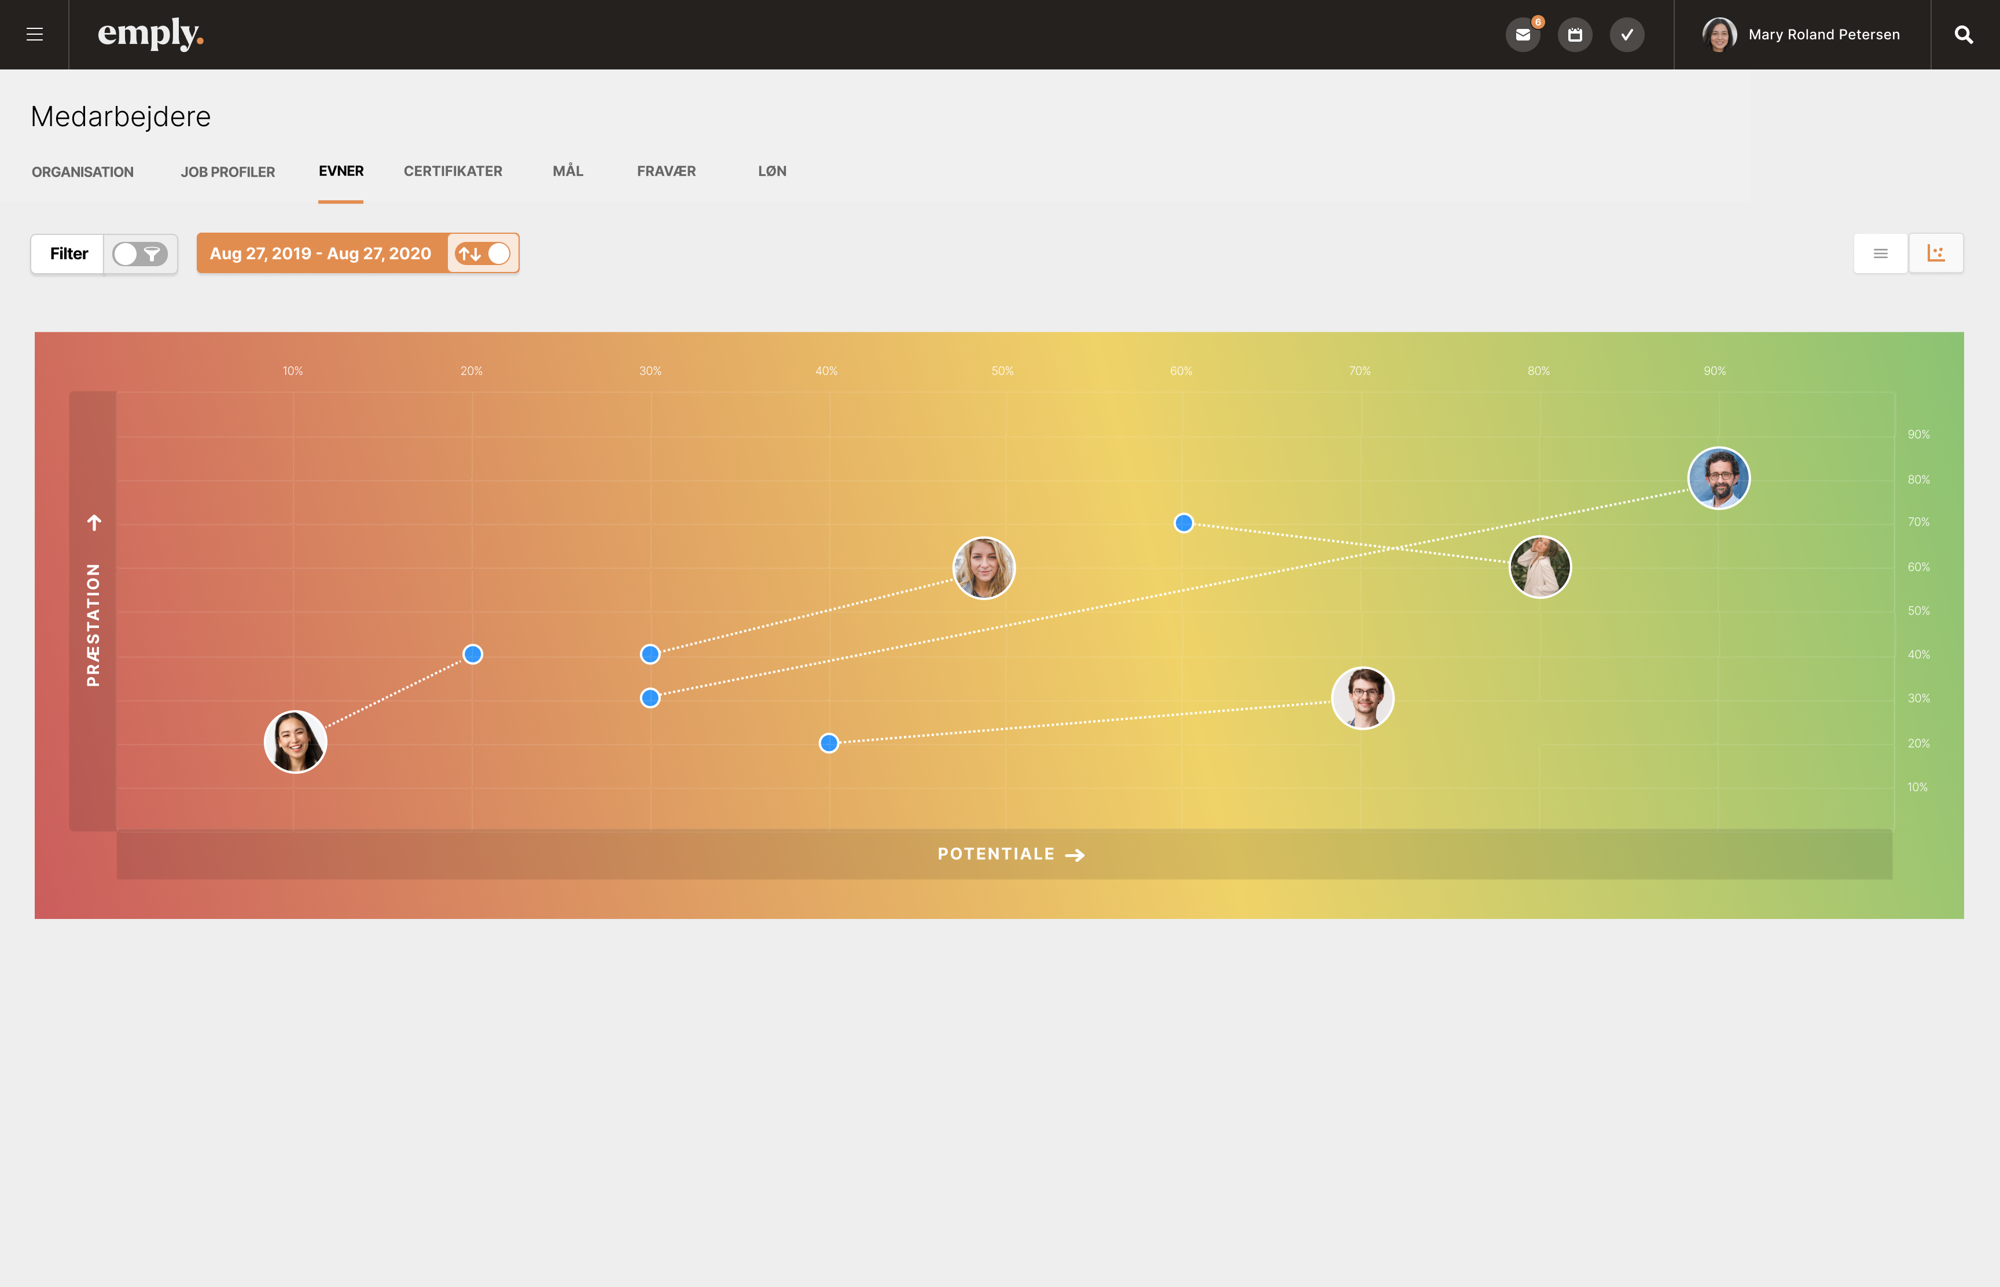Open the Aug 27, 2019 - Aug 27, 2020 date range
The image size is (2000, 1287).
(321, 253)
